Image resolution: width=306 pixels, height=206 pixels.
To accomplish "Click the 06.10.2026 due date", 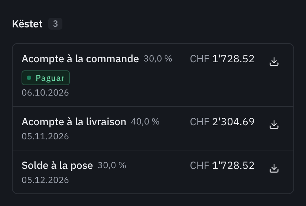I will [x=45, y=93].
